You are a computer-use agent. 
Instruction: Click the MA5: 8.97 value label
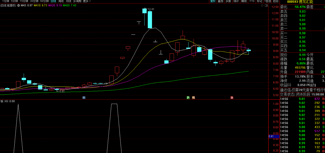[x=27, y=6]
